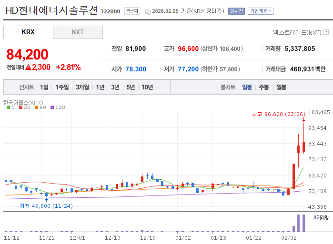333x244 pixels.
Task: Select the 1일 line chart period
Action: 44,87
